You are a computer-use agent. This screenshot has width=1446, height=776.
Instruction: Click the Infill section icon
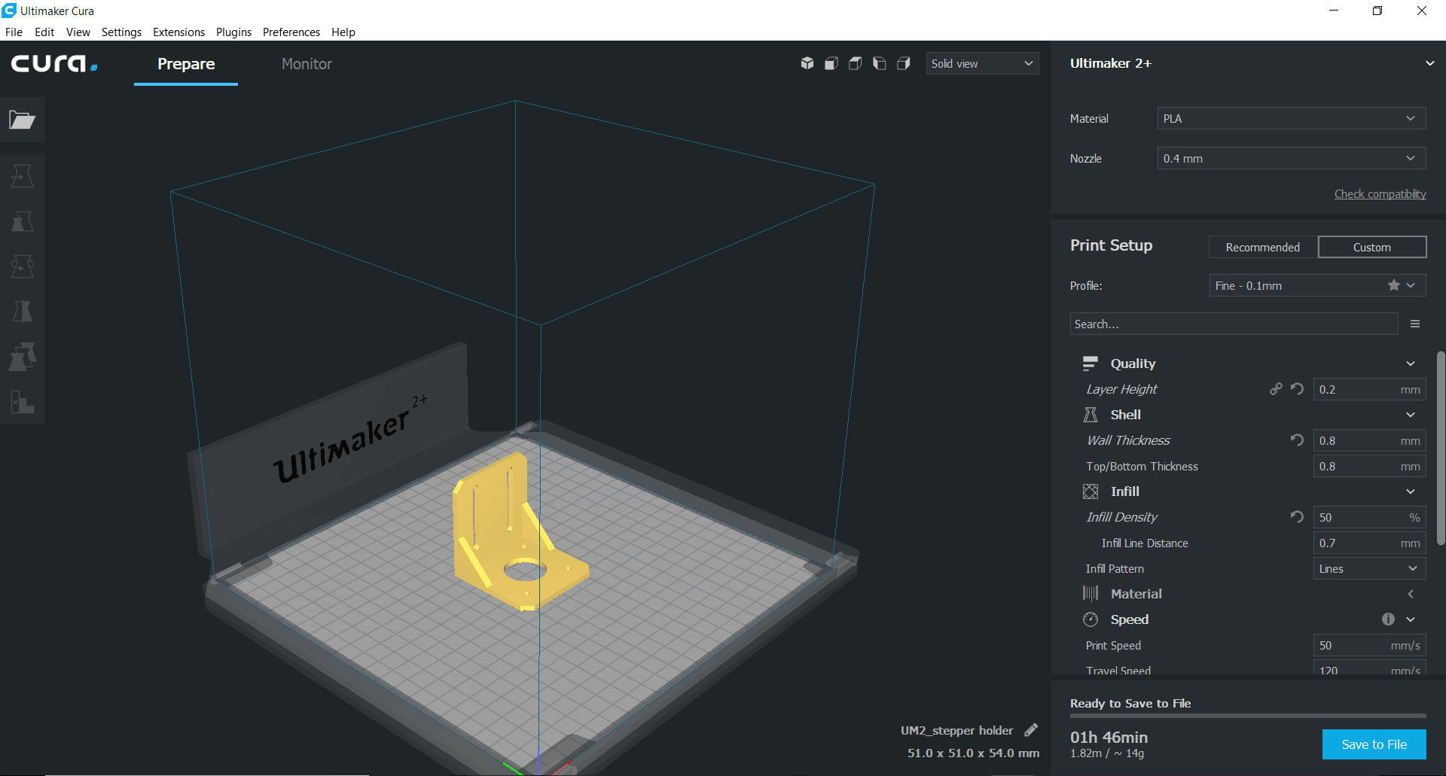coord(1091,491)
